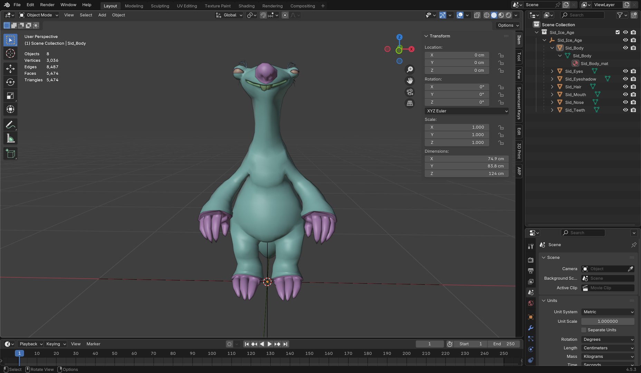
Task: Click the outliner Search field
Action: pos(582,15)
